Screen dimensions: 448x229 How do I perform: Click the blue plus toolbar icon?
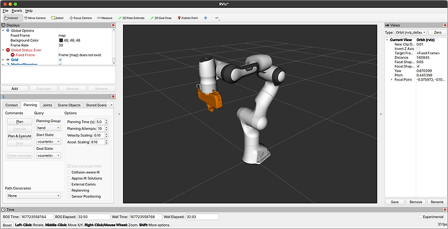pos(205,18)
